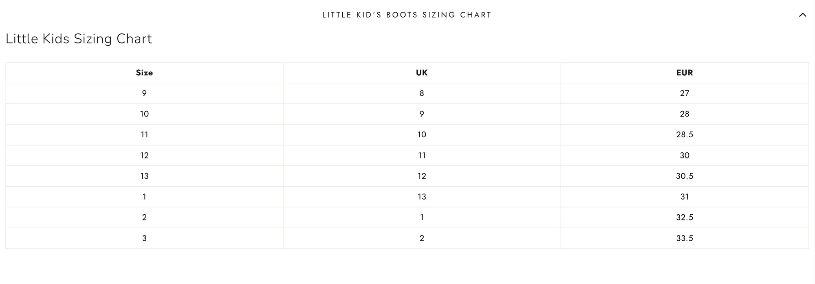Click size 12 in the Size column
The image size is (815, 284).
point(144,156)
